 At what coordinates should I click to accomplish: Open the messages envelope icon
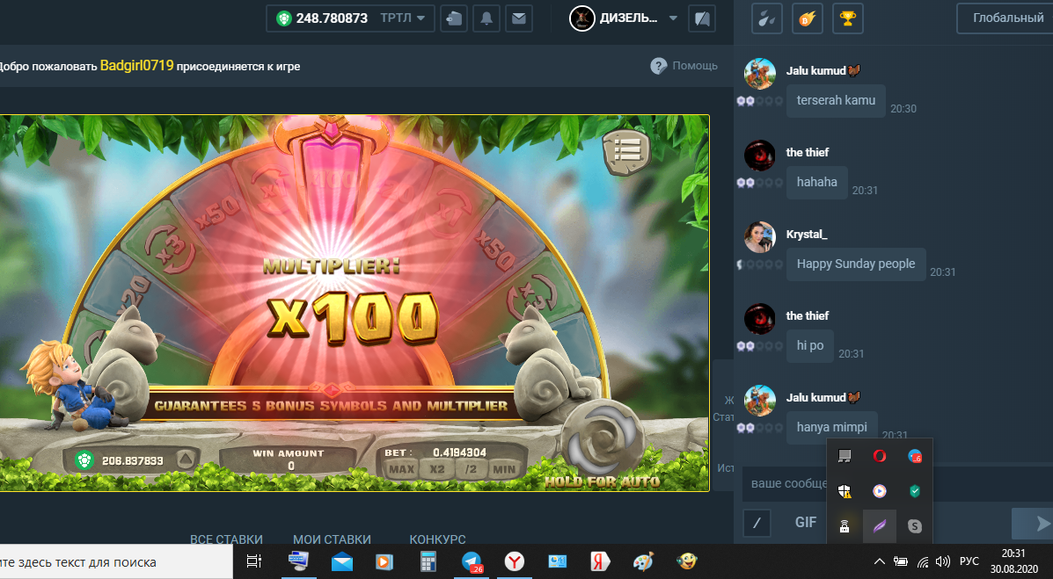[519, 18]
